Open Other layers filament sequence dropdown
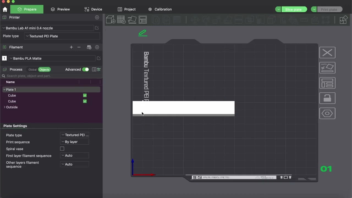This screenshot has width=352, height=198. 75,164
